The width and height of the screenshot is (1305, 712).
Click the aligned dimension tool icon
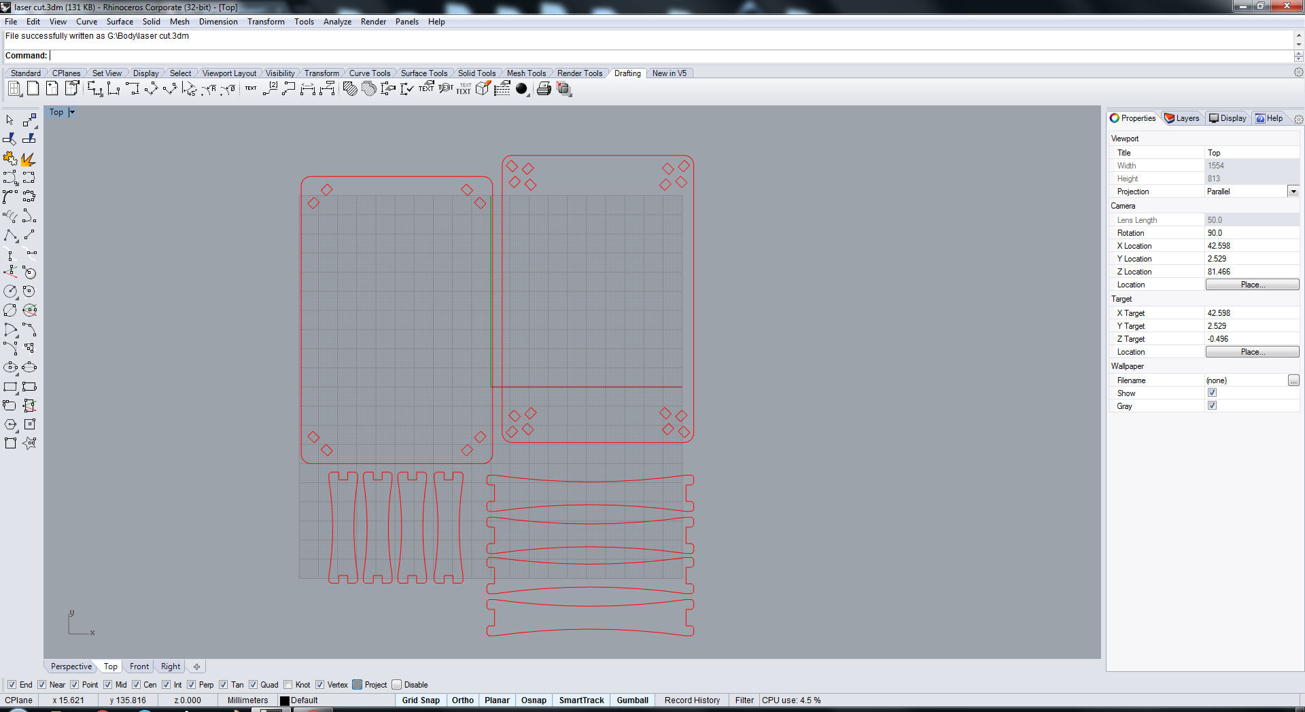[151, 89]
